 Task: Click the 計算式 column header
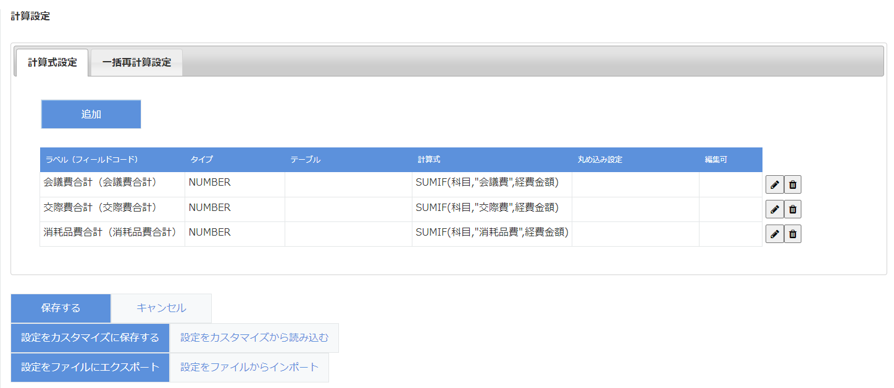428,160
